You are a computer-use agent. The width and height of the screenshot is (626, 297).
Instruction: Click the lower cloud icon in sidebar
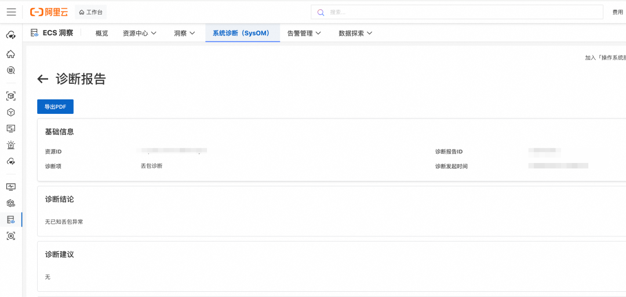click(11, 161)
